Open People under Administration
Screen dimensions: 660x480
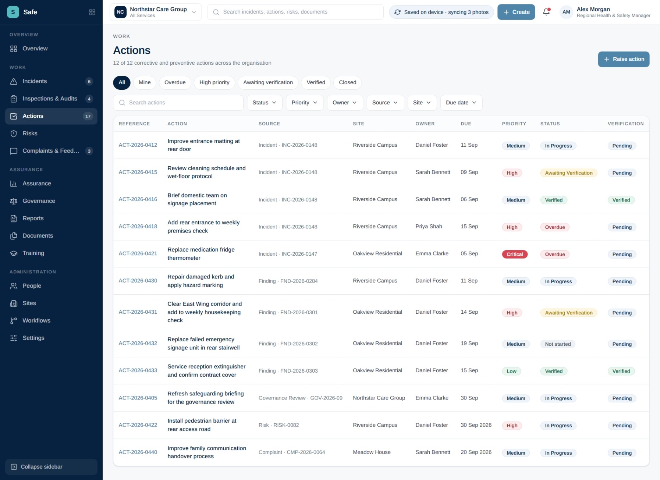[51, 286]
